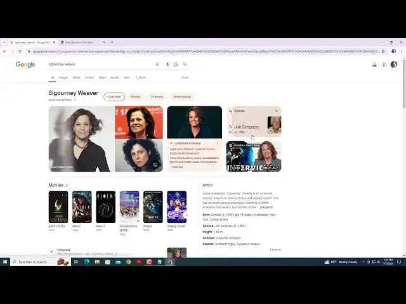Open the Ghostbusters movie poster
This screenshot has height=304, width=406.
point(129,207)
